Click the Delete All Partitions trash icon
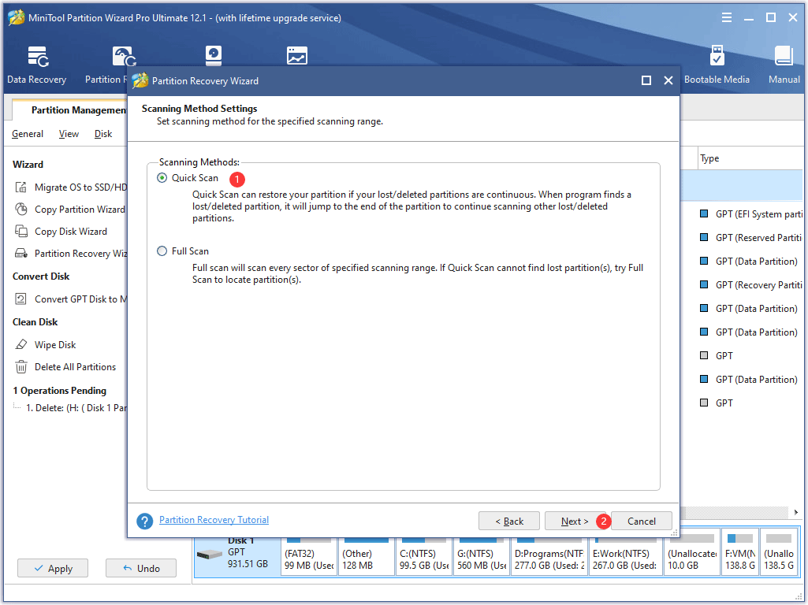Image resolution: width=808 pixels, height=605 pixels. pyautogui.click(x=21, y=366)
